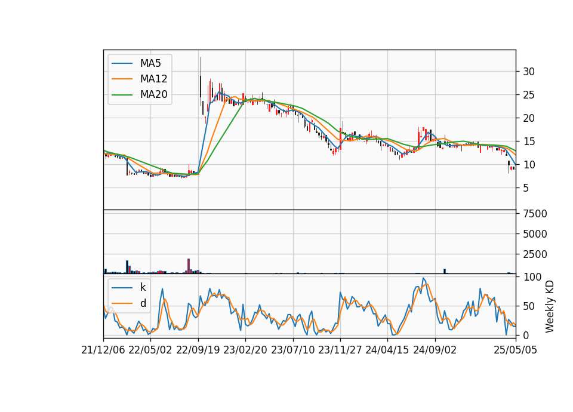Viewport: 573px width, 412px height.
Task: Click the price axis value 20
Action: (x=529, y=118)
